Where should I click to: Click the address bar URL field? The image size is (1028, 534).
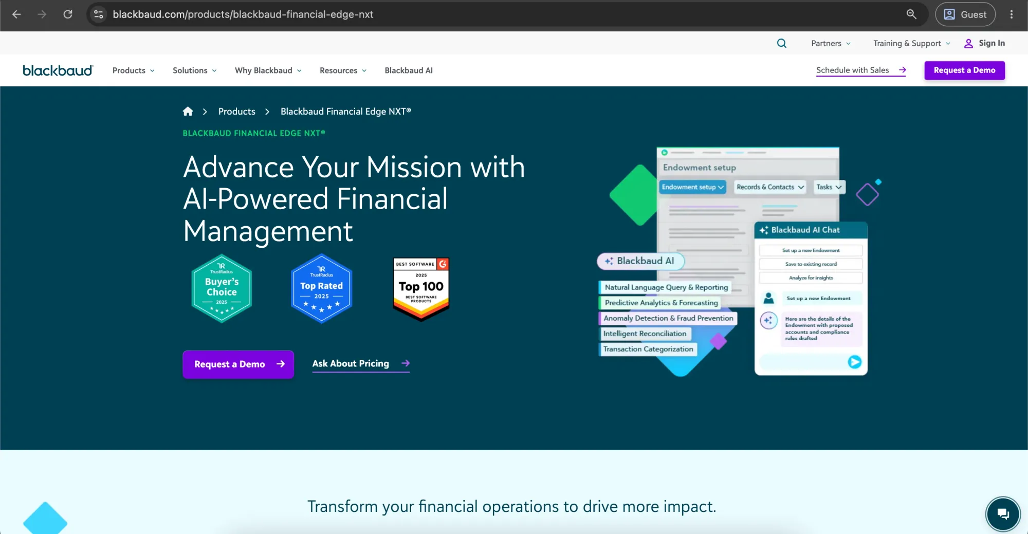tap(504, 14)
